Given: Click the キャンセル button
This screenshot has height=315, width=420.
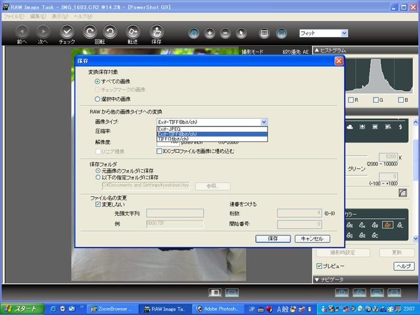Looking at the screenshot, I should pyautogui.click(x=312, y=239).
